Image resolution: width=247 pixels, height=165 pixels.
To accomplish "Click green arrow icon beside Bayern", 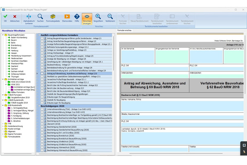I will coord(9,40).
